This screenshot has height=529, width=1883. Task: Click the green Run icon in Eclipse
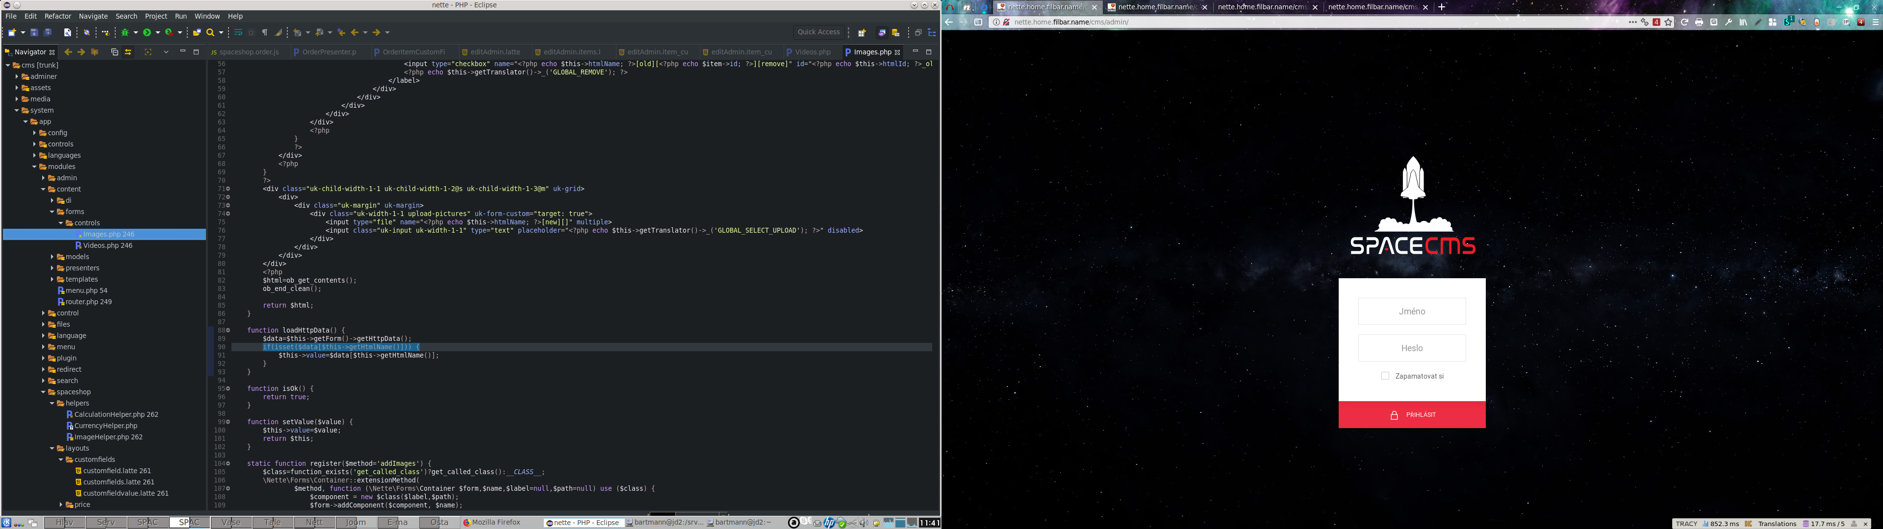(x=147, y=32)
